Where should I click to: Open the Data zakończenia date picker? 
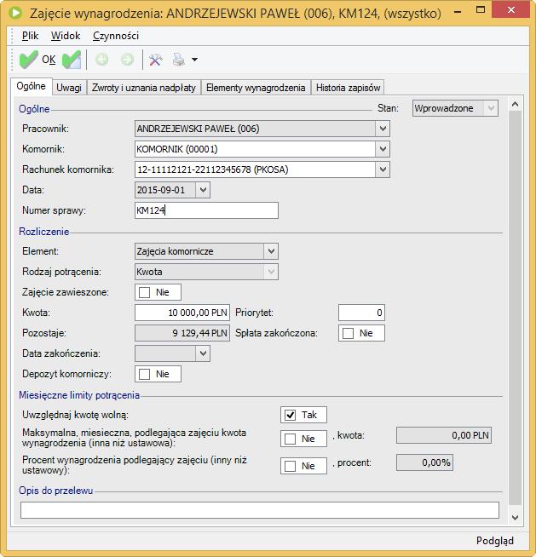(x=203, y=353)
